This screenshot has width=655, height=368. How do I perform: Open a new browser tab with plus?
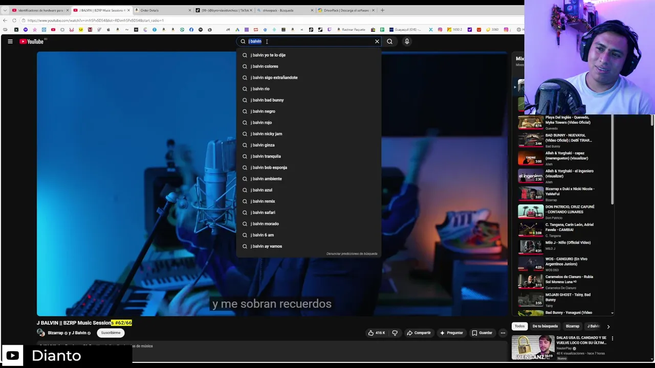(x=382, y=10)
